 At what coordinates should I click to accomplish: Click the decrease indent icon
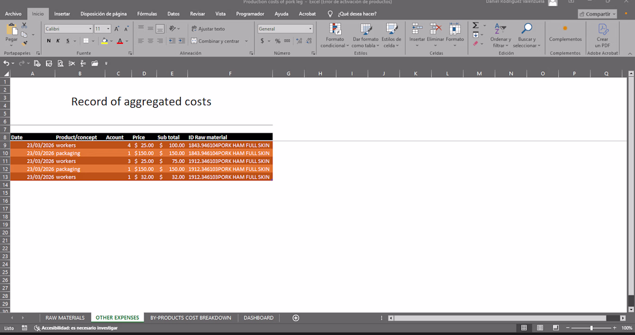click(172, 41)
